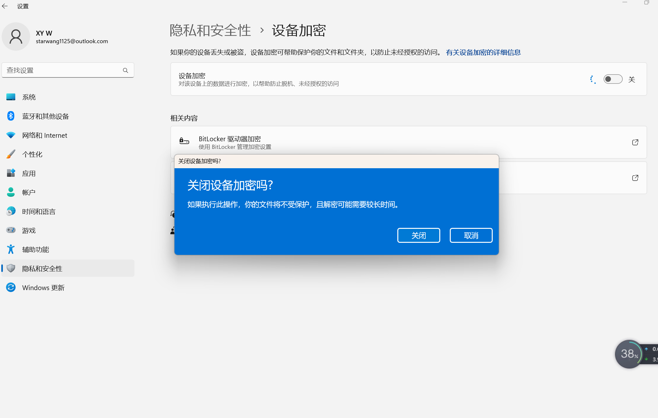
Task: Open 有关设备加密的详细信息 link
Action: click(x=483, y=52)
